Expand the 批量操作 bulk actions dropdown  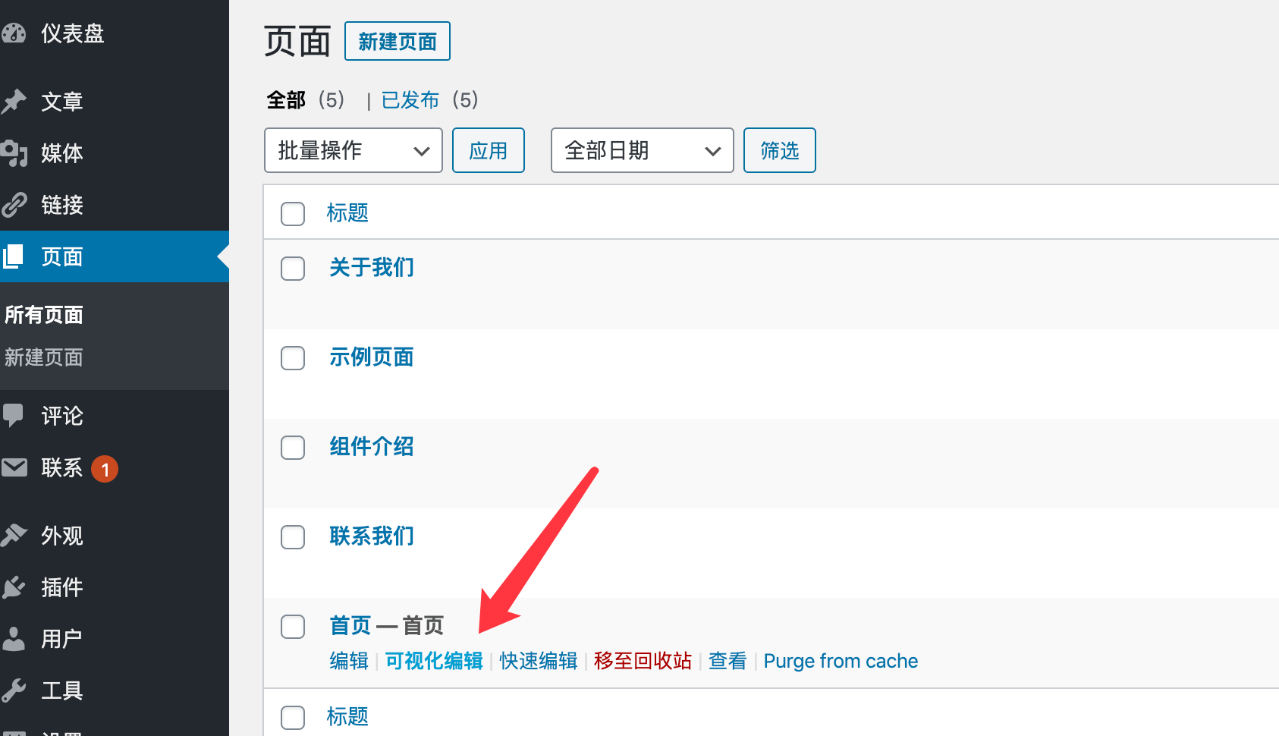click(354, 150)
